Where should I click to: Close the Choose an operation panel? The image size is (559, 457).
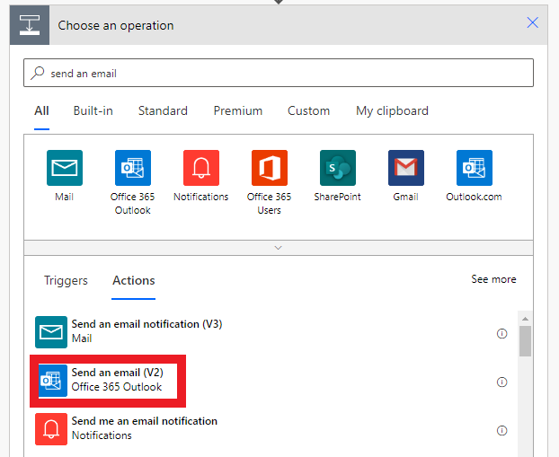point(533,22)
